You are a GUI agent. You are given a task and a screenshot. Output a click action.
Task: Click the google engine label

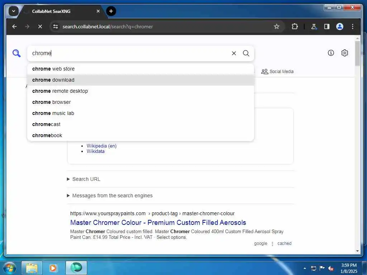tap(261, 243)
